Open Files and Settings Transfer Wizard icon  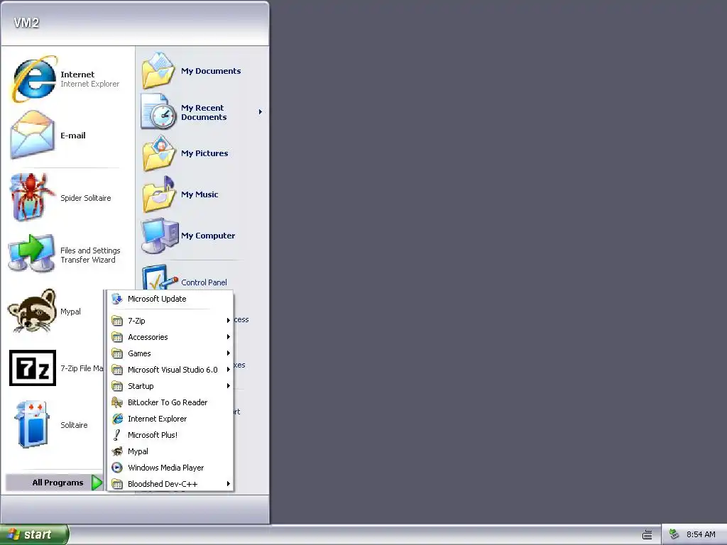pyautogui.click(x=31, y=254)
